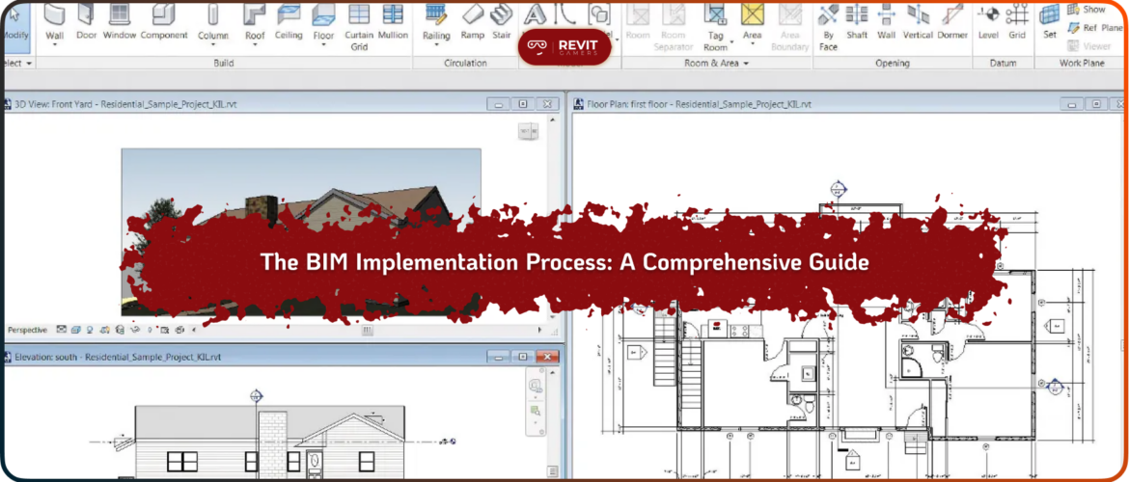Select the Ceiling tool

(x=289, y=21)
